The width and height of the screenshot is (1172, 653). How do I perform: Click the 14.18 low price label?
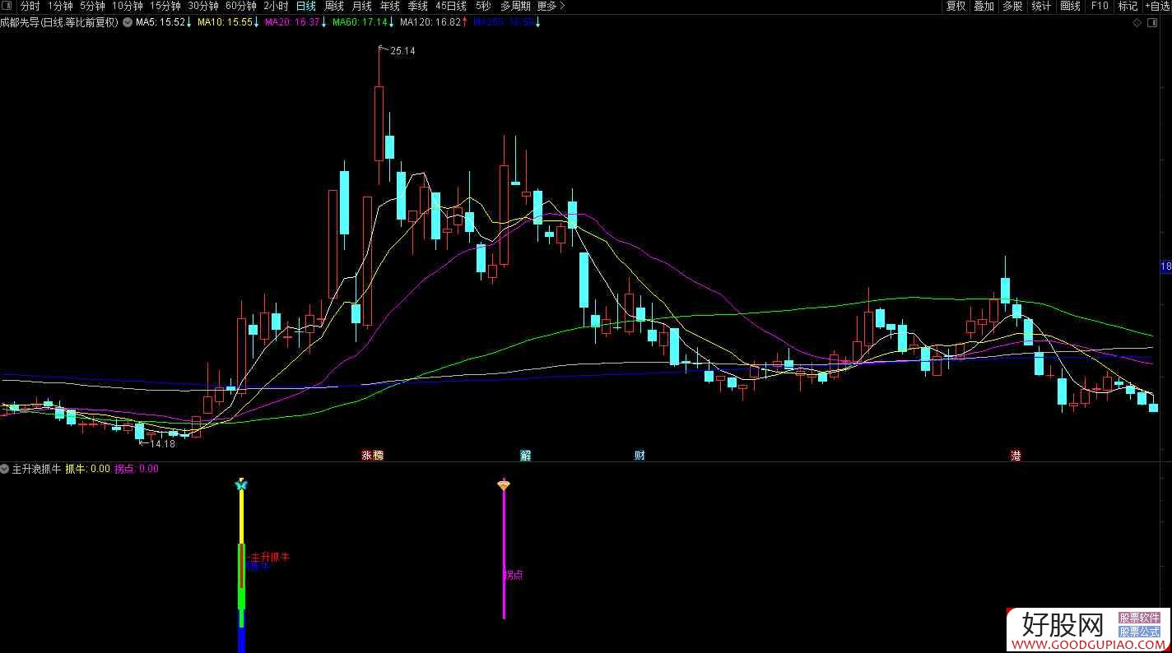click(162, 444)
